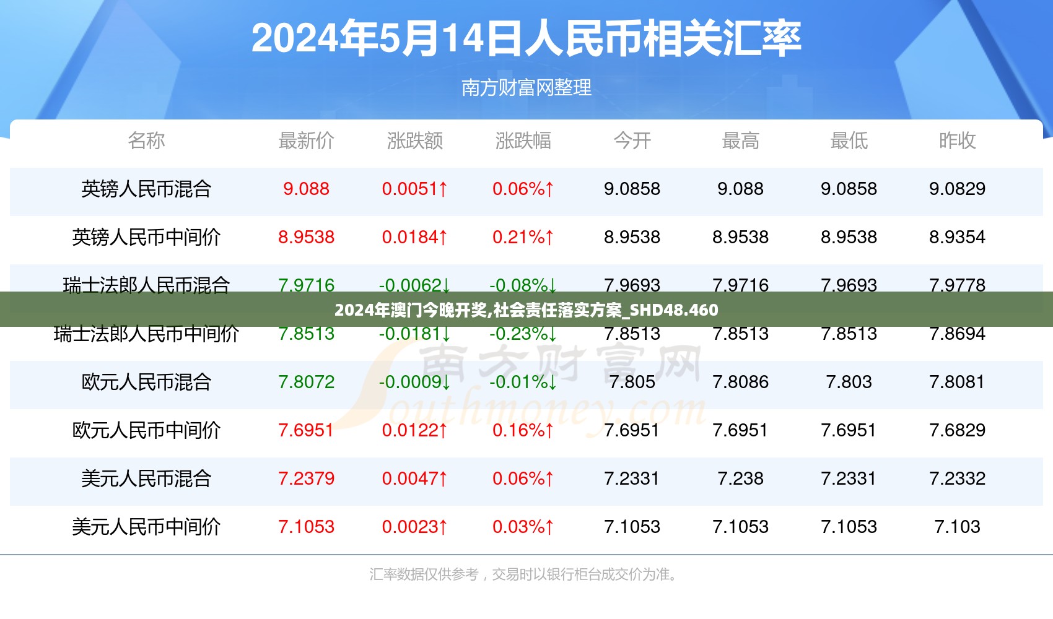Click the change value "0.0184↑"

coord(415,237)
